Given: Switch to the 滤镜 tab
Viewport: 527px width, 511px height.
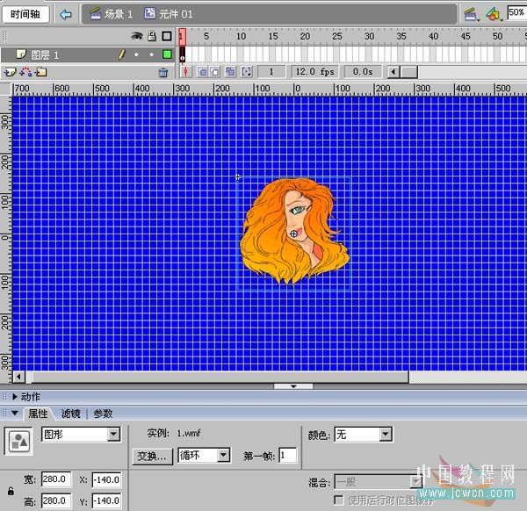Looking at the screenshot, I should (x=75, y=414).
